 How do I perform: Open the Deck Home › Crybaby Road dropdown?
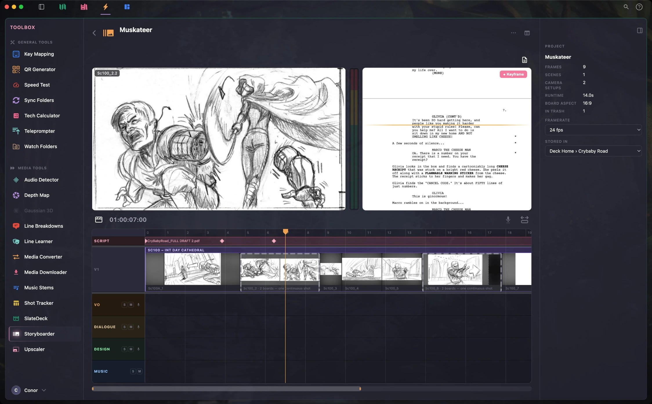pos(593,151)
